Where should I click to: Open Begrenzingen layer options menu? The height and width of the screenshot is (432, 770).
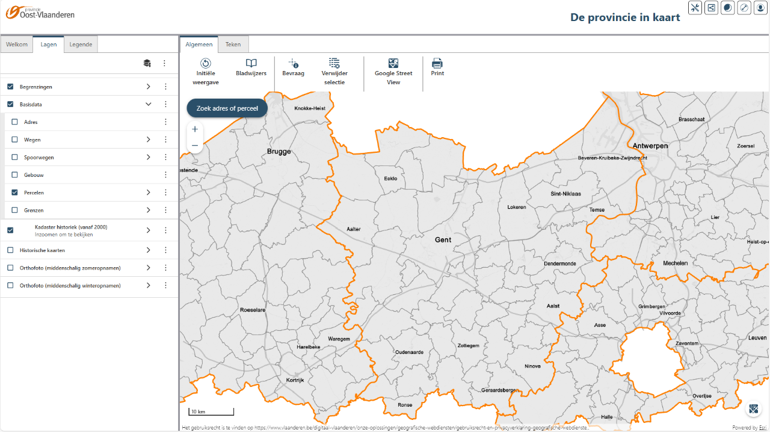pyautogui.click(x=165, y=87)
